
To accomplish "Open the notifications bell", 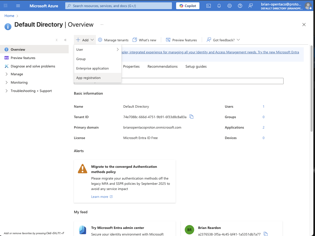I will click(x=219, y=6).
